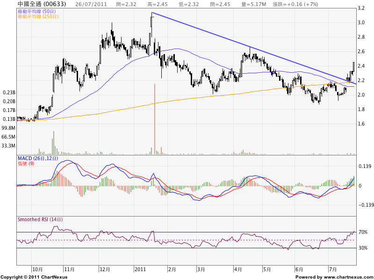
Task: Click the 3月 time axis marker
Action: 201,270
